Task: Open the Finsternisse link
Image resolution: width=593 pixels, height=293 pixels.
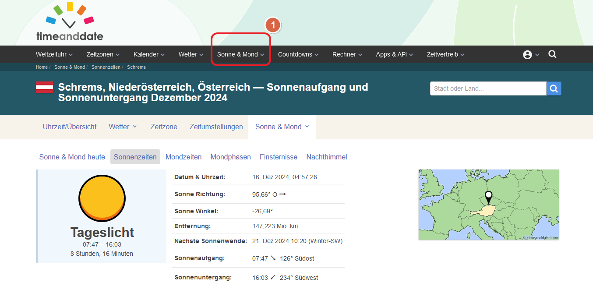Action: pos(278,157)
